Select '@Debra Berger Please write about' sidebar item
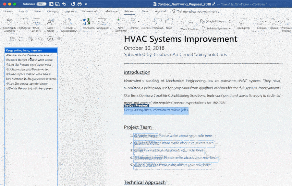Viewport: 292px width, 186px height. [x=31, y=60]
